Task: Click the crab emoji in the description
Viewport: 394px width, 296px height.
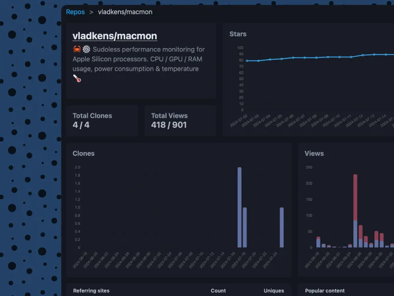Action: tap(77, 49)
